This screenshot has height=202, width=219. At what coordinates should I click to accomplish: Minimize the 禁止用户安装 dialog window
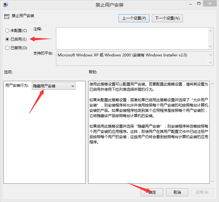pyautogui.click(x=191, y=4)
